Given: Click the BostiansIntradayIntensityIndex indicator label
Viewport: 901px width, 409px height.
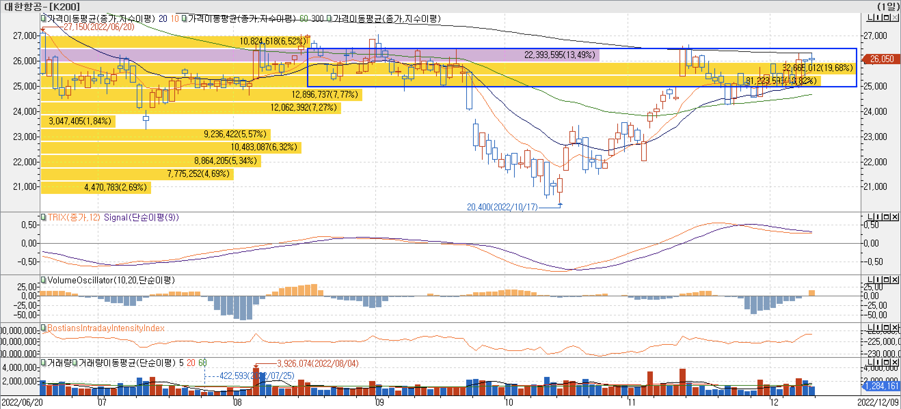Looking at the screenshot, I should (106, 328).
